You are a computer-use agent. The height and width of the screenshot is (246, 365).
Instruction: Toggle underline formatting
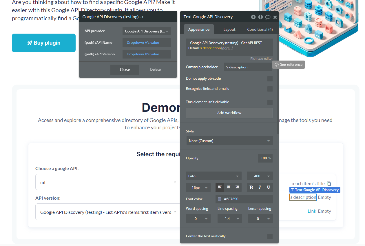(269, 187)
